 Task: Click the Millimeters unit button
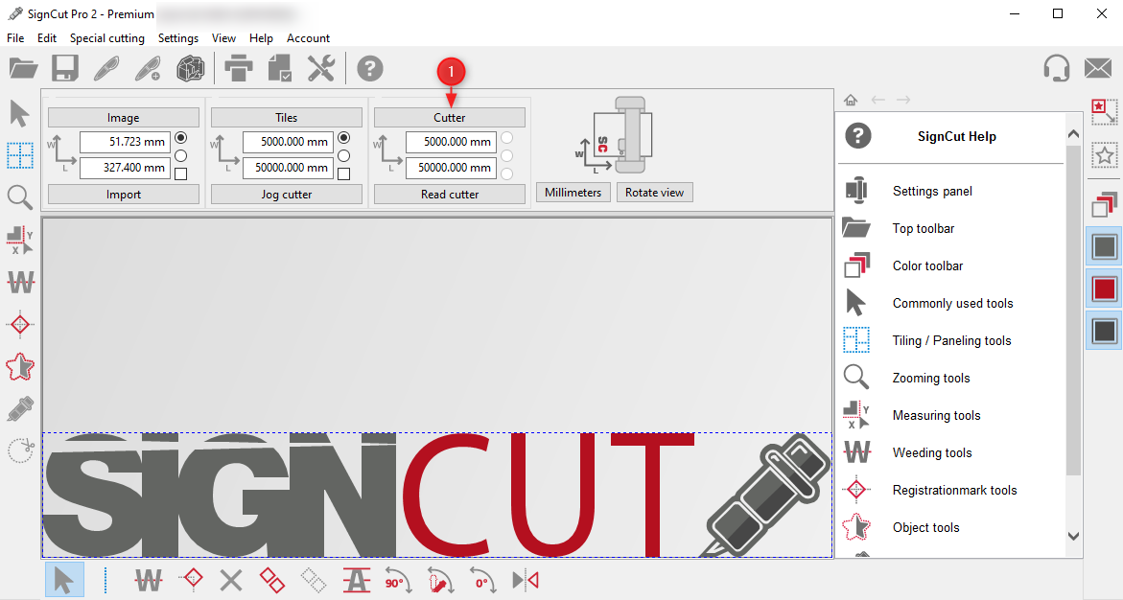pos(573,192)
